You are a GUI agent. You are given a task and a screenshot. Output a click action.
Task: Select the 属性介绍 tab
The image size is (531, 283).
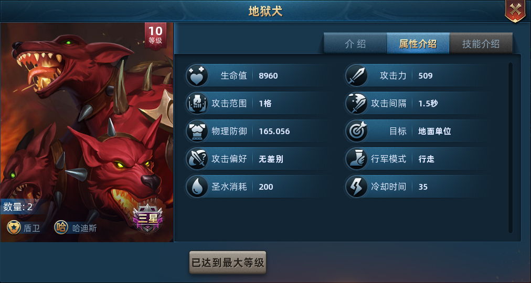click(x=418, y=43)
